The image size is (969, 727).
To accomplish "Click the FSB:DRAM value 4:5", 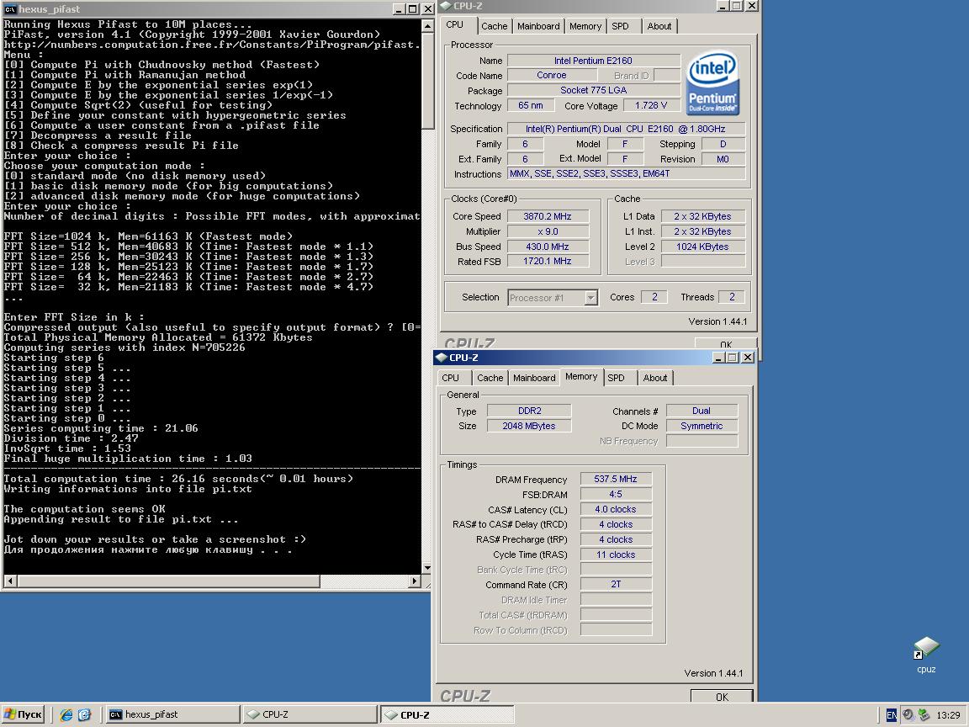I will click(x=616, y=495).
